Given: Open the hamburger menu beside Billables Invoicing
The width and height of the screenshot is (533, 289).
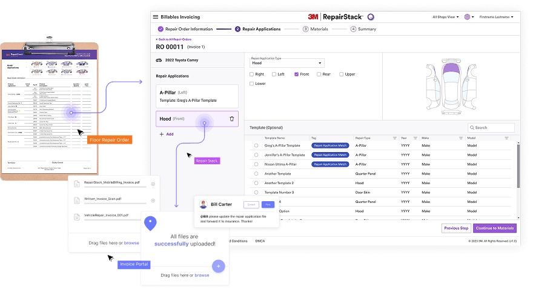Looking at the screenshot, I should click(155, 17).
